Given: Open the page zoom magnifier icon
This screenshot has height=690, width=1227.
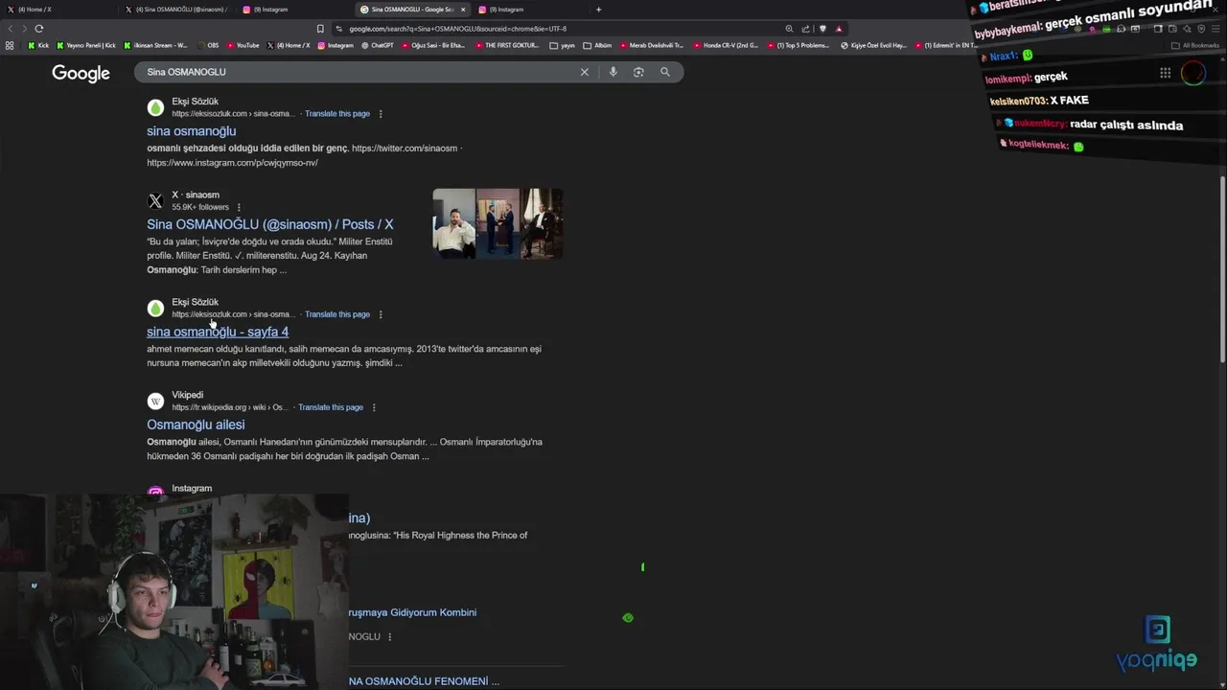Looking at the screenshot, I should click(789, 29).
